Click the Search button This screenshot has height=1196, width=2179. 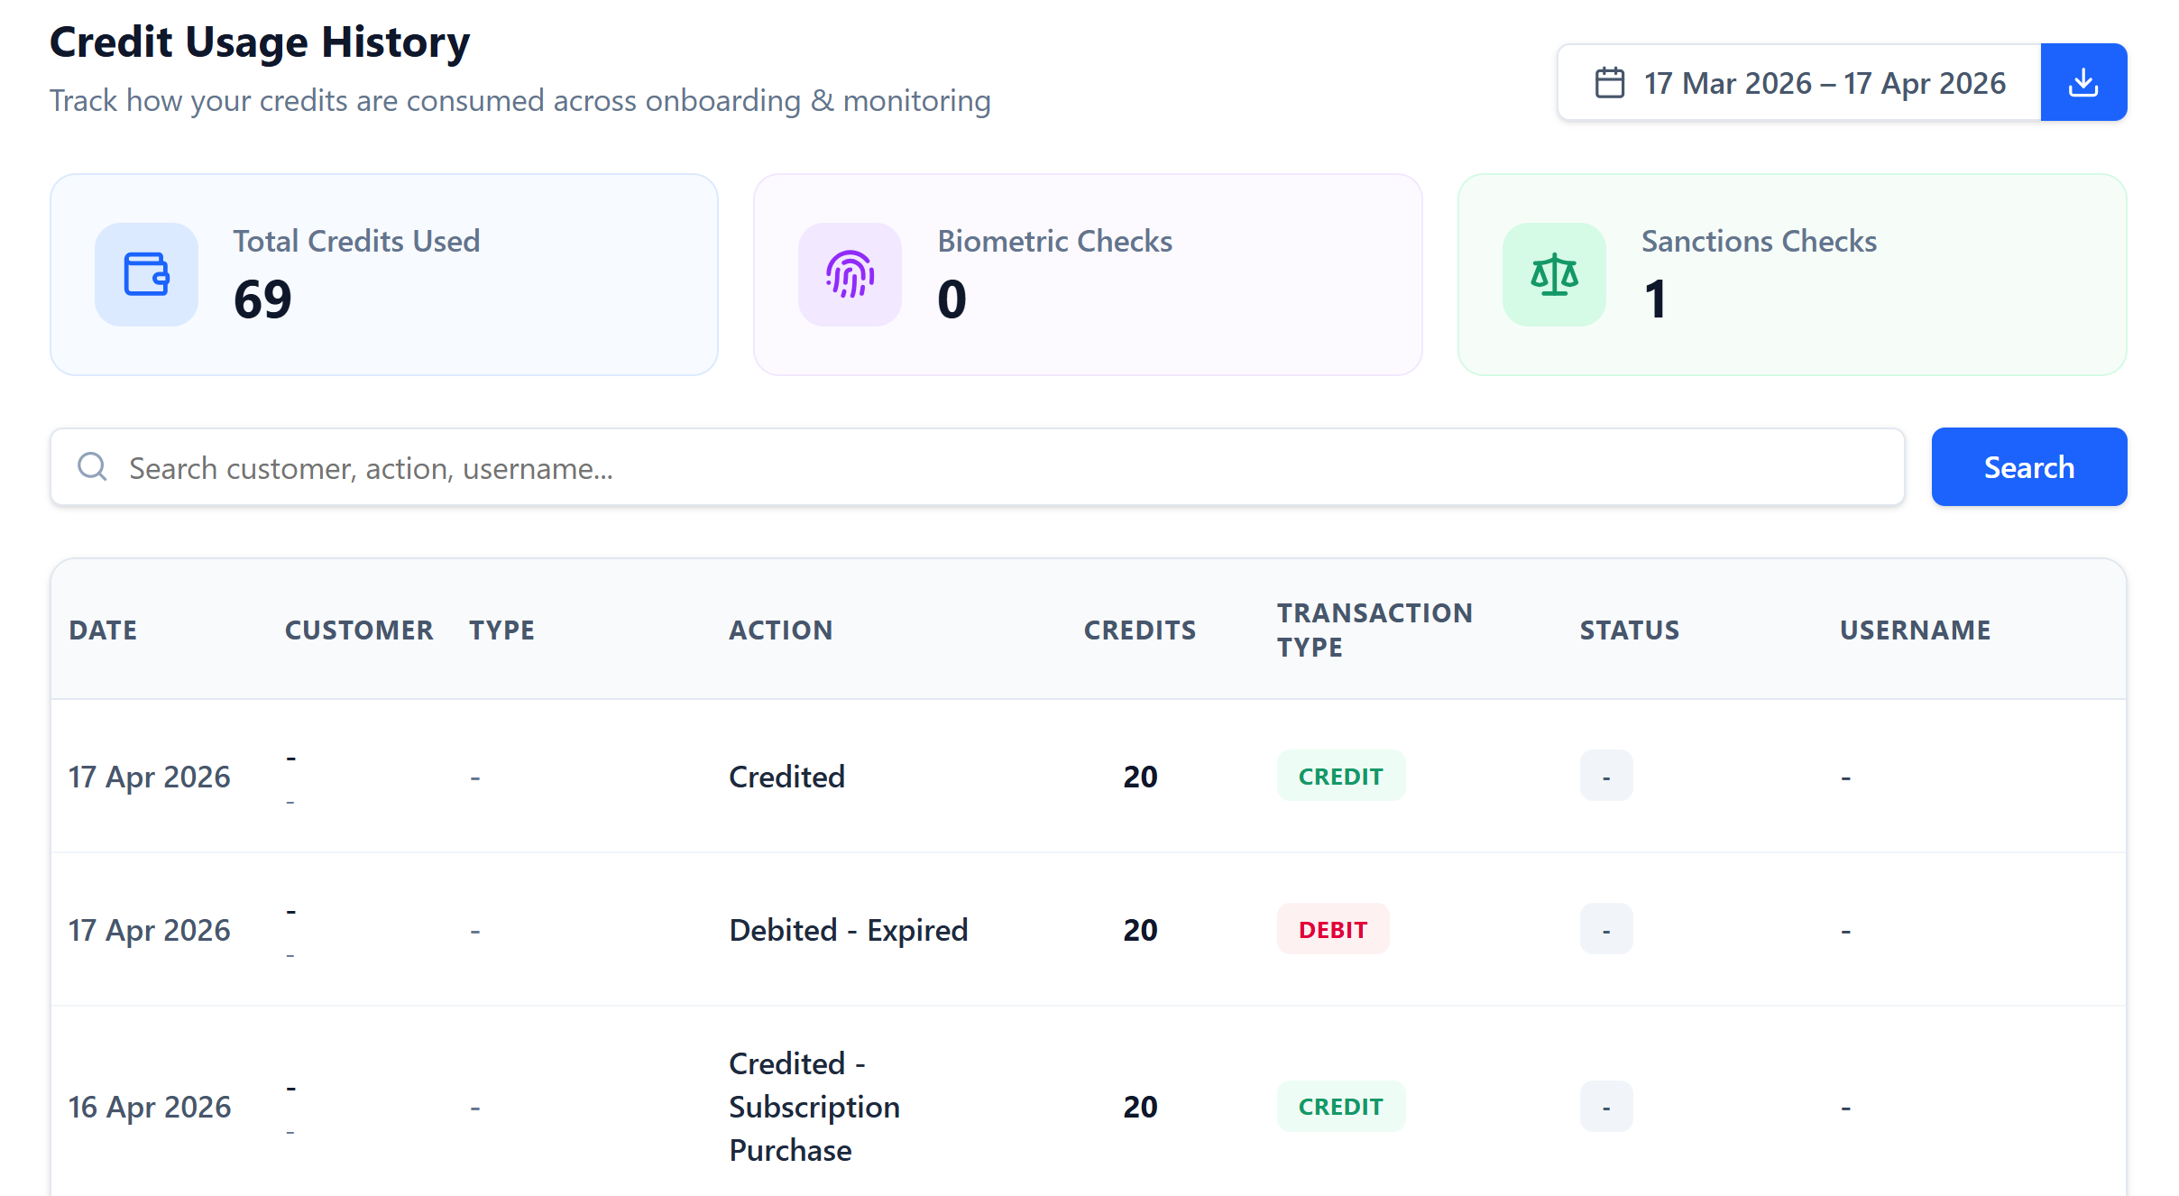point(2029,466)
